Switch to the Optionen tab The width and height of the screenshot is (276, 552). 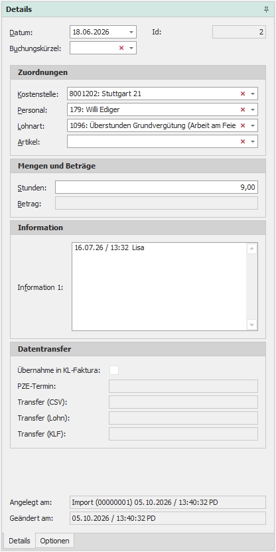(x=54, y=541)
